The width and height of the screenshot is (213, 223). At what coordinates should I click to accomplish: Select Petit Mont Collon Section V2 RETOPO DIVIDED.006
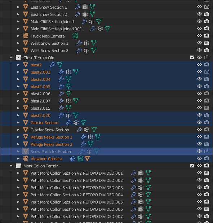[x=77, y=209]
